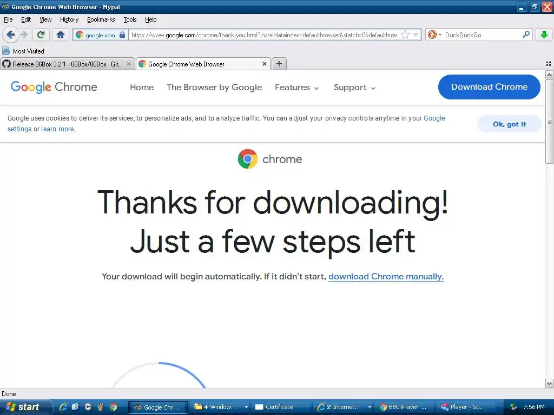Screen dimensions: 554x415
Task: Launch Chrome from quick launch
Action: click(x=113, y=407)
